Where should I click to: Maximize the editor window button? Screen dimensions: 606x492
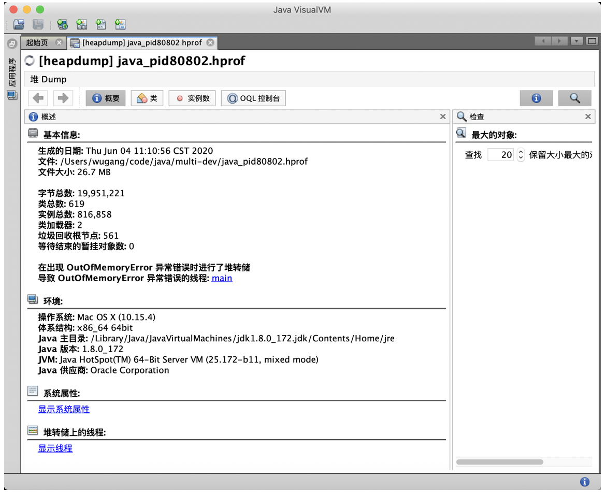[x=591, y=41]
